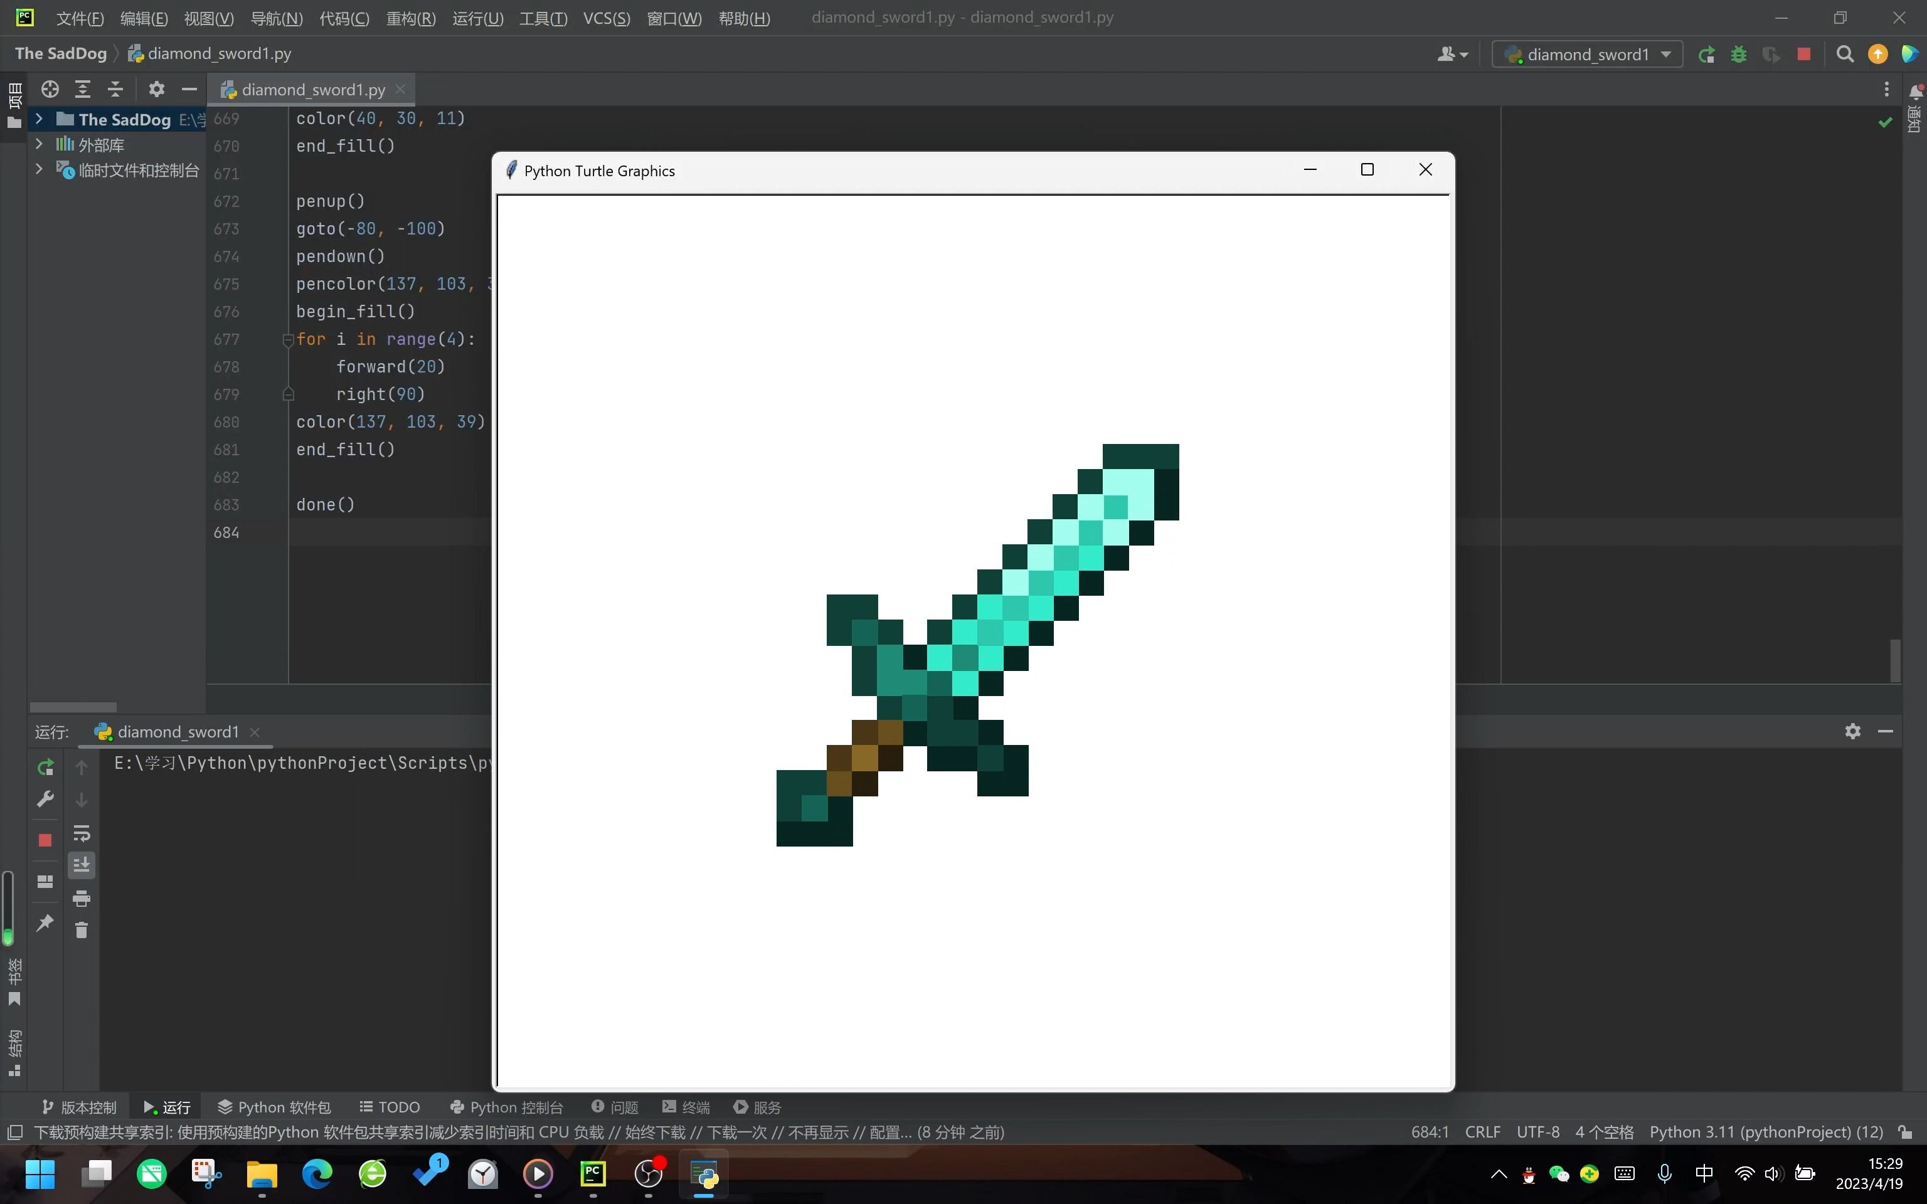The image size is (1927, 1204).
Task: Open the run configuration dropdown diamond_sword1
Action: pos(1587,54)
